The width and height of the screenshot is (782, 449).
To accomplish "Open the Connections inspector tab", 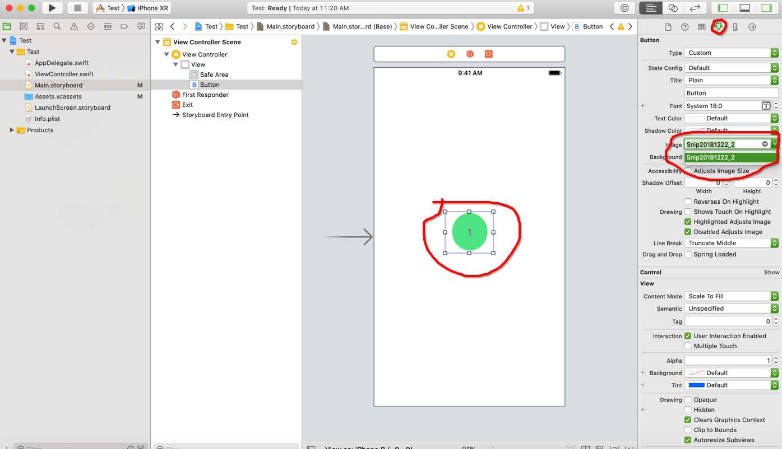I will (x=752, y=27).
